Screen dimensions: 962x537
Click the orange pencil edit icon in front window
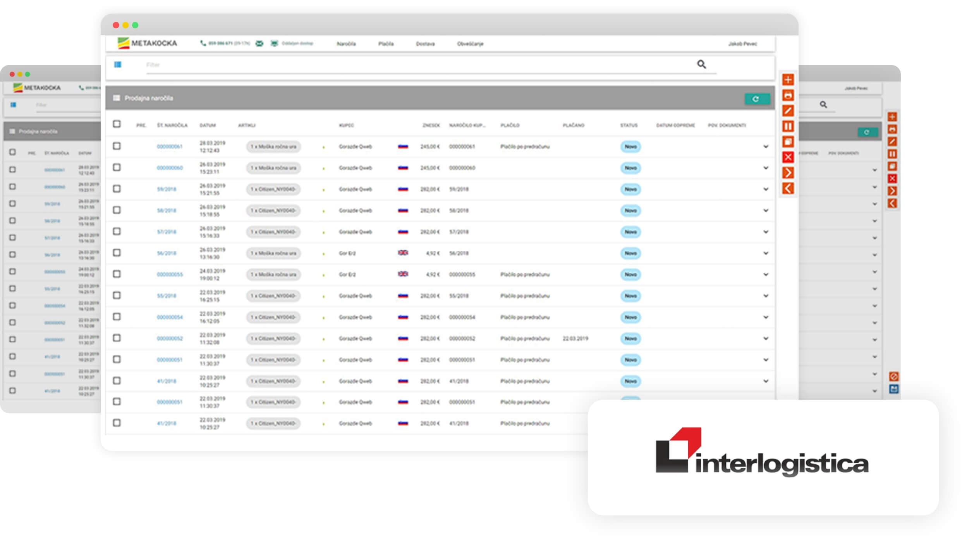coord(788,111)
